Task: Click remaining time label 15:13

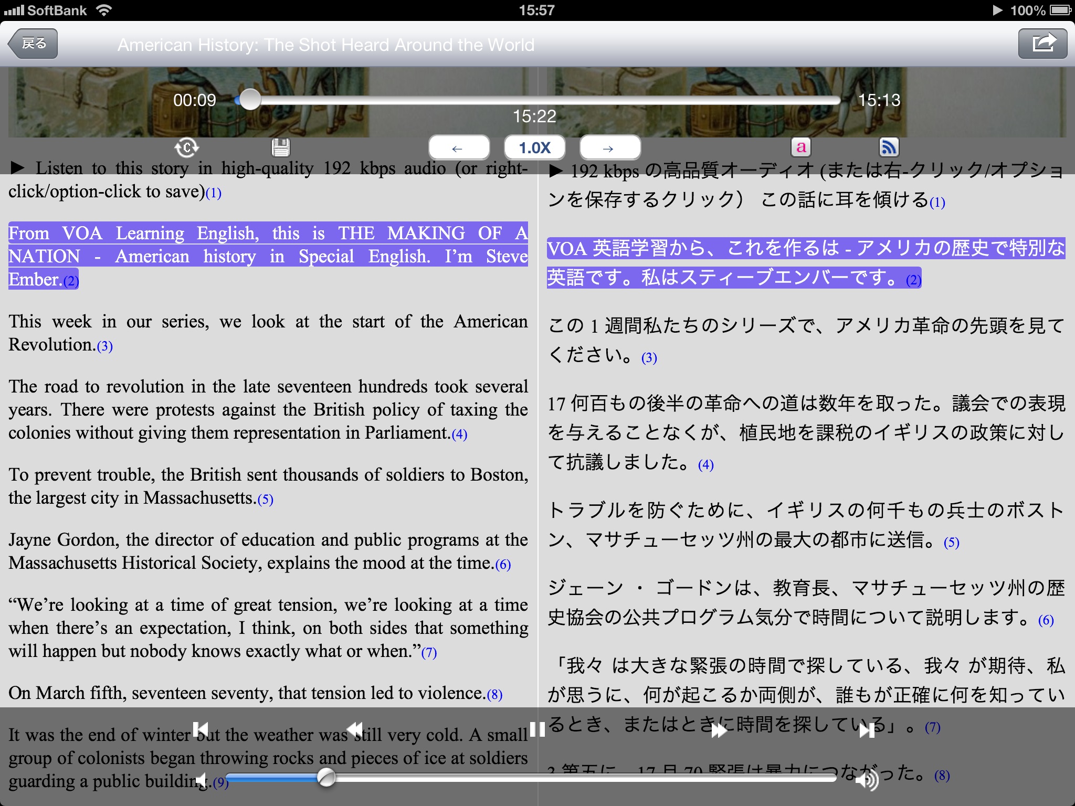Action: click(879, 100)
